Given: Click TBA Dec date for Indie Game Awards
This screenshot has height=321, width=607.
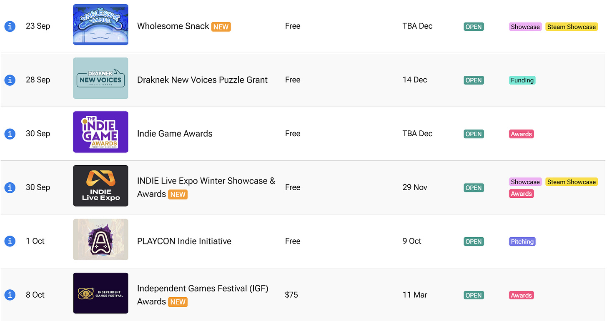Looking at the screenshot, I should (x=417, y=133).
